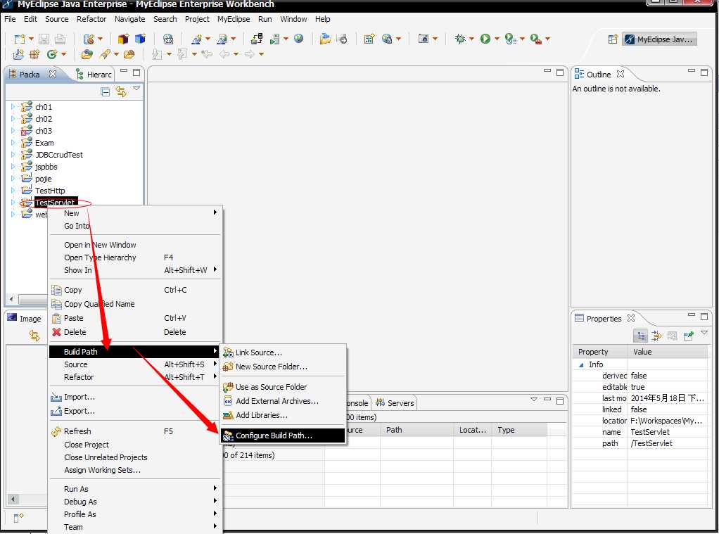Open the MyEclipse menu
This screenshot has width=719, height=534.
[234, 19]
